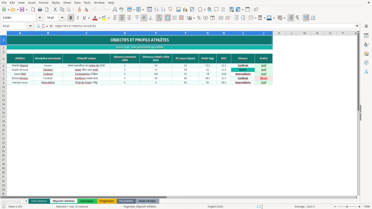Image resolution: width=372 pixels, height=209 pixels.
Task: Expand Background Color dropdown arrow
Action: pos(108,18)
